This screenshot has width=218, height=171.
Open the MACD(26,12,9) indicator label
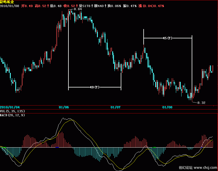pyautogui.click(x=12, y=115)
